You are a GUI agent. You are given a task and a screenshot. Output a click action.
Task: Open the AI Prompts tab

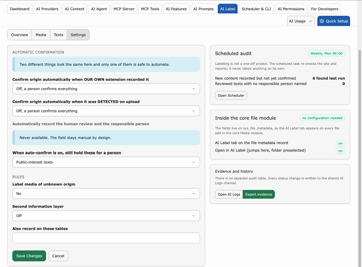coord(203,9)
